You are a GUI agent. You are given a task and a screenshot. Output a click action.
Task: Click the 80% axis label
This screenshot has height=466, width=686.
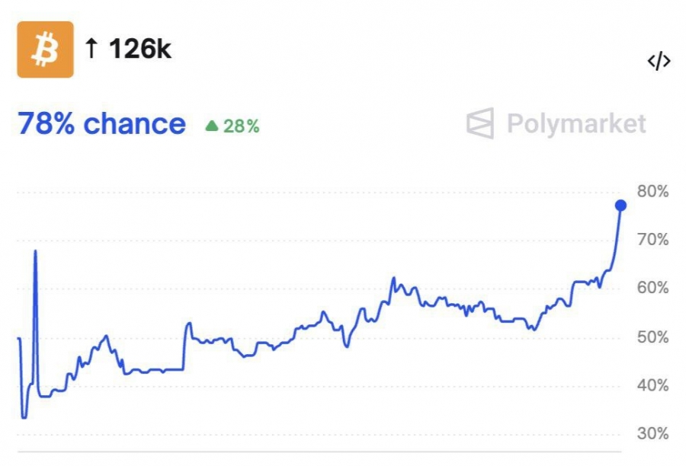[x=652, y=191]
